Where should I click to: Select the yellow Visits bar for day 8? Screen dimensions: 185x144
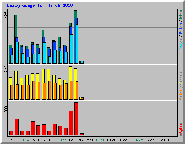(x=49, y=75)
